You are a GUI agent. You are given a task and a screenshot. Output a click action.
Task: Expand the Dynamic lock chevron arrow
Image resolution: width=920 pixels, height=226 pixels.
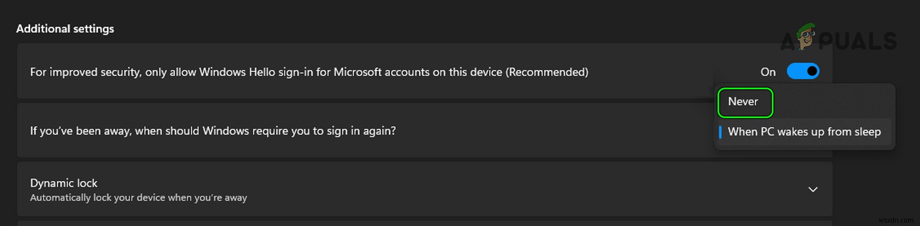(812, 189)
